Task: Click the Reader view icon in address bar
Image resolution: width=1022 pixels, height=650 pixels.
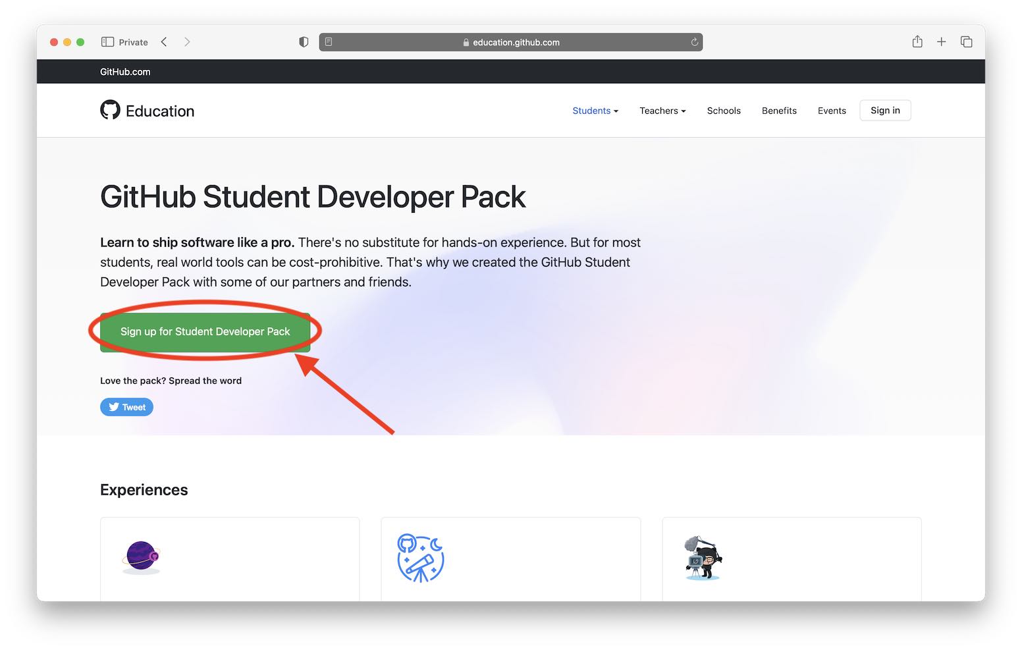Action: click(329, 42)
